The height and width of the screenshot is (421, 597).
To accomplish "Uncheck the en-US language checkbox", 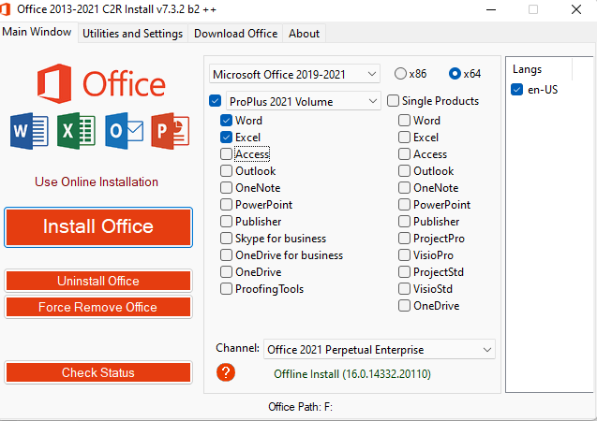I will pyautogui.click(x=516, y=90).
